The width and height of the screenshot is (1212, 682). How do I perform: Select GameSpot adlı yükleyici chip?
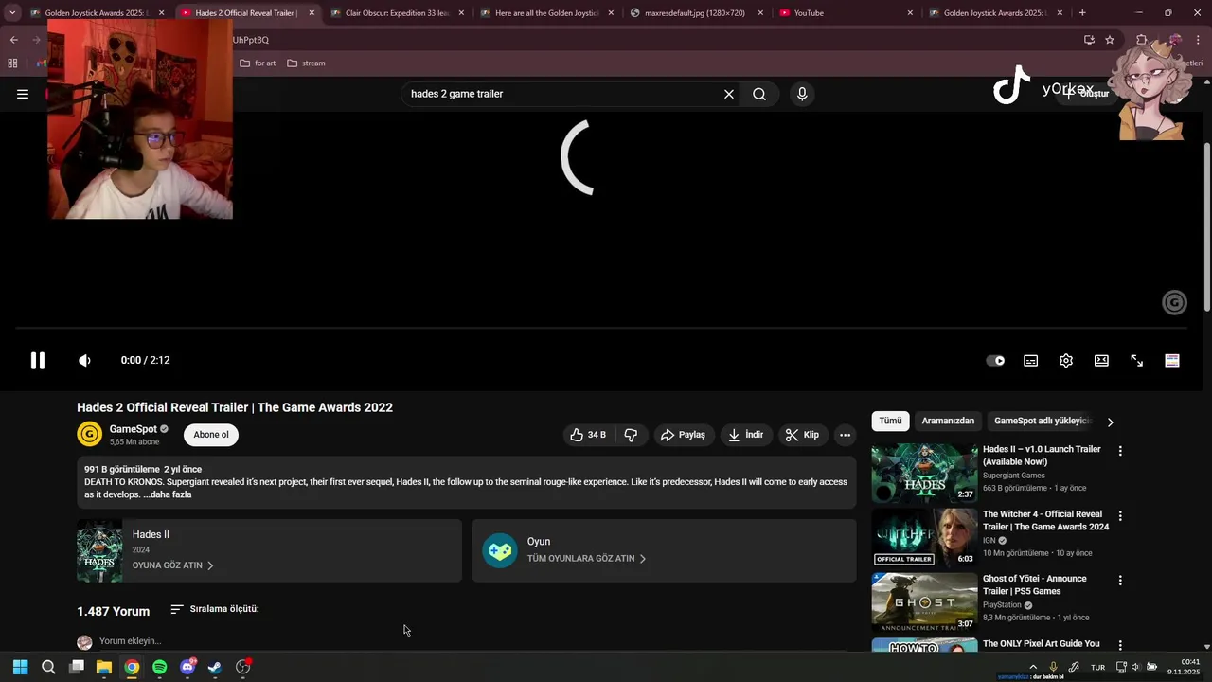point(1042,421)
